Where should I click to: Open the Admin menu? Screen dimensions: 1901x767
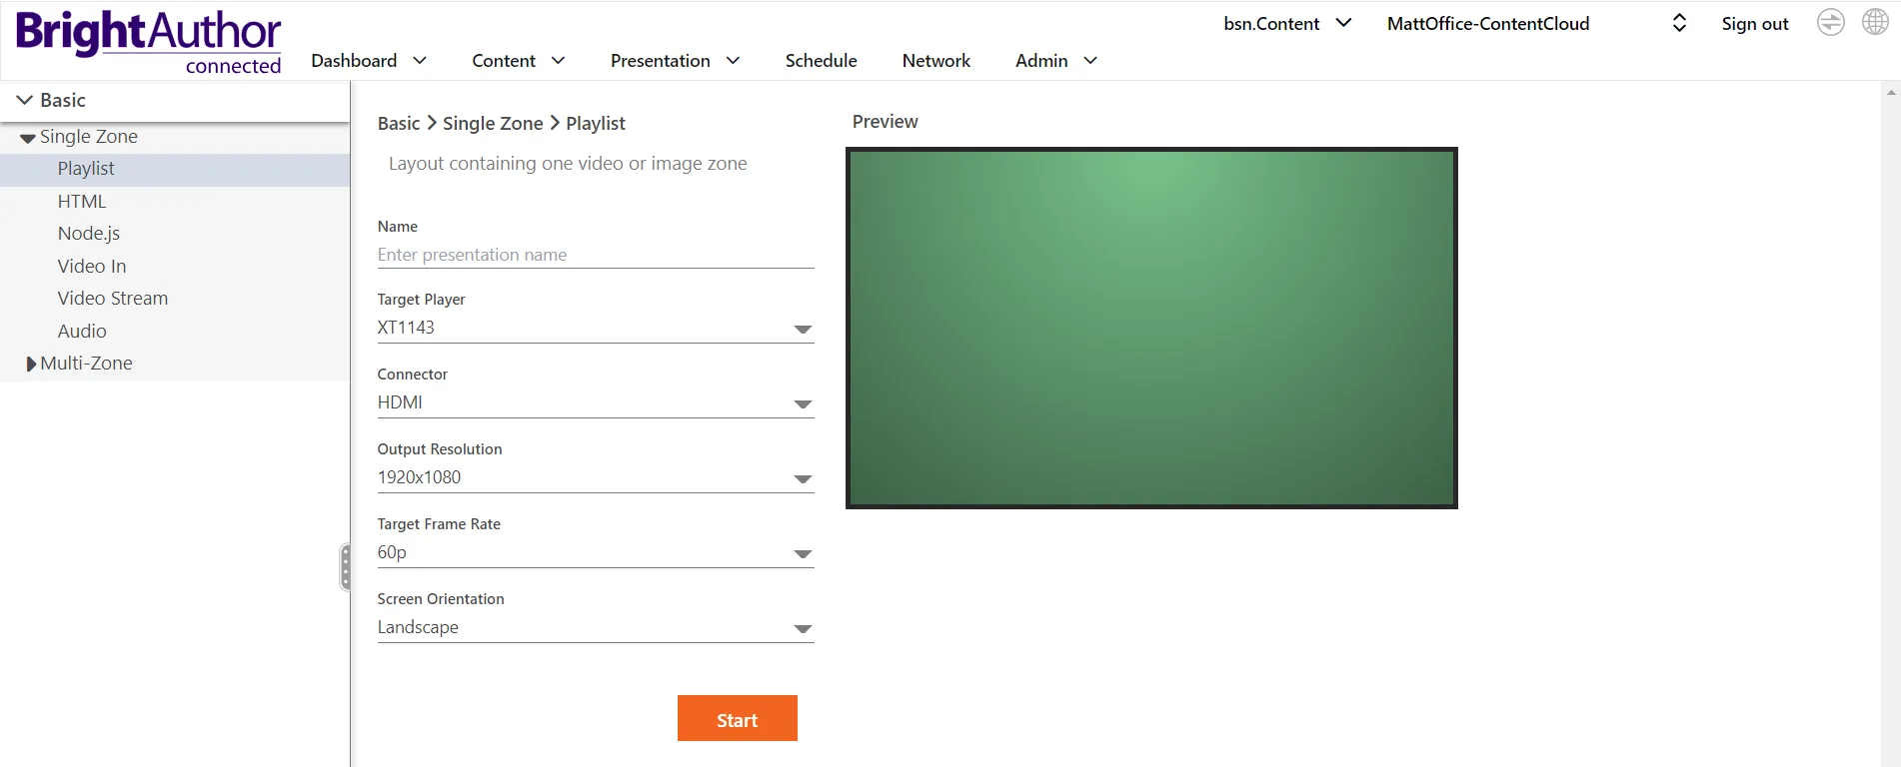[1055, 61]
